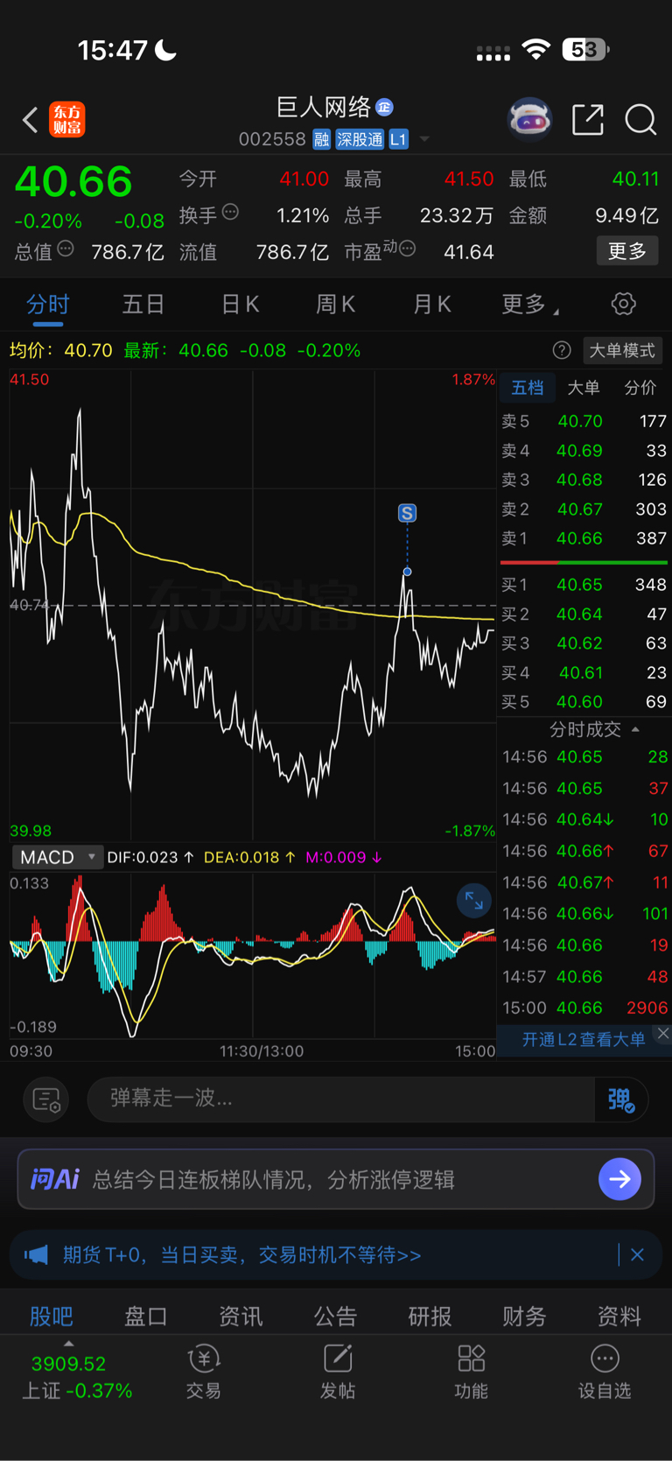Open the 资讯 tab
Viewport: 672px width, 1461px height.
[241, 1316]
